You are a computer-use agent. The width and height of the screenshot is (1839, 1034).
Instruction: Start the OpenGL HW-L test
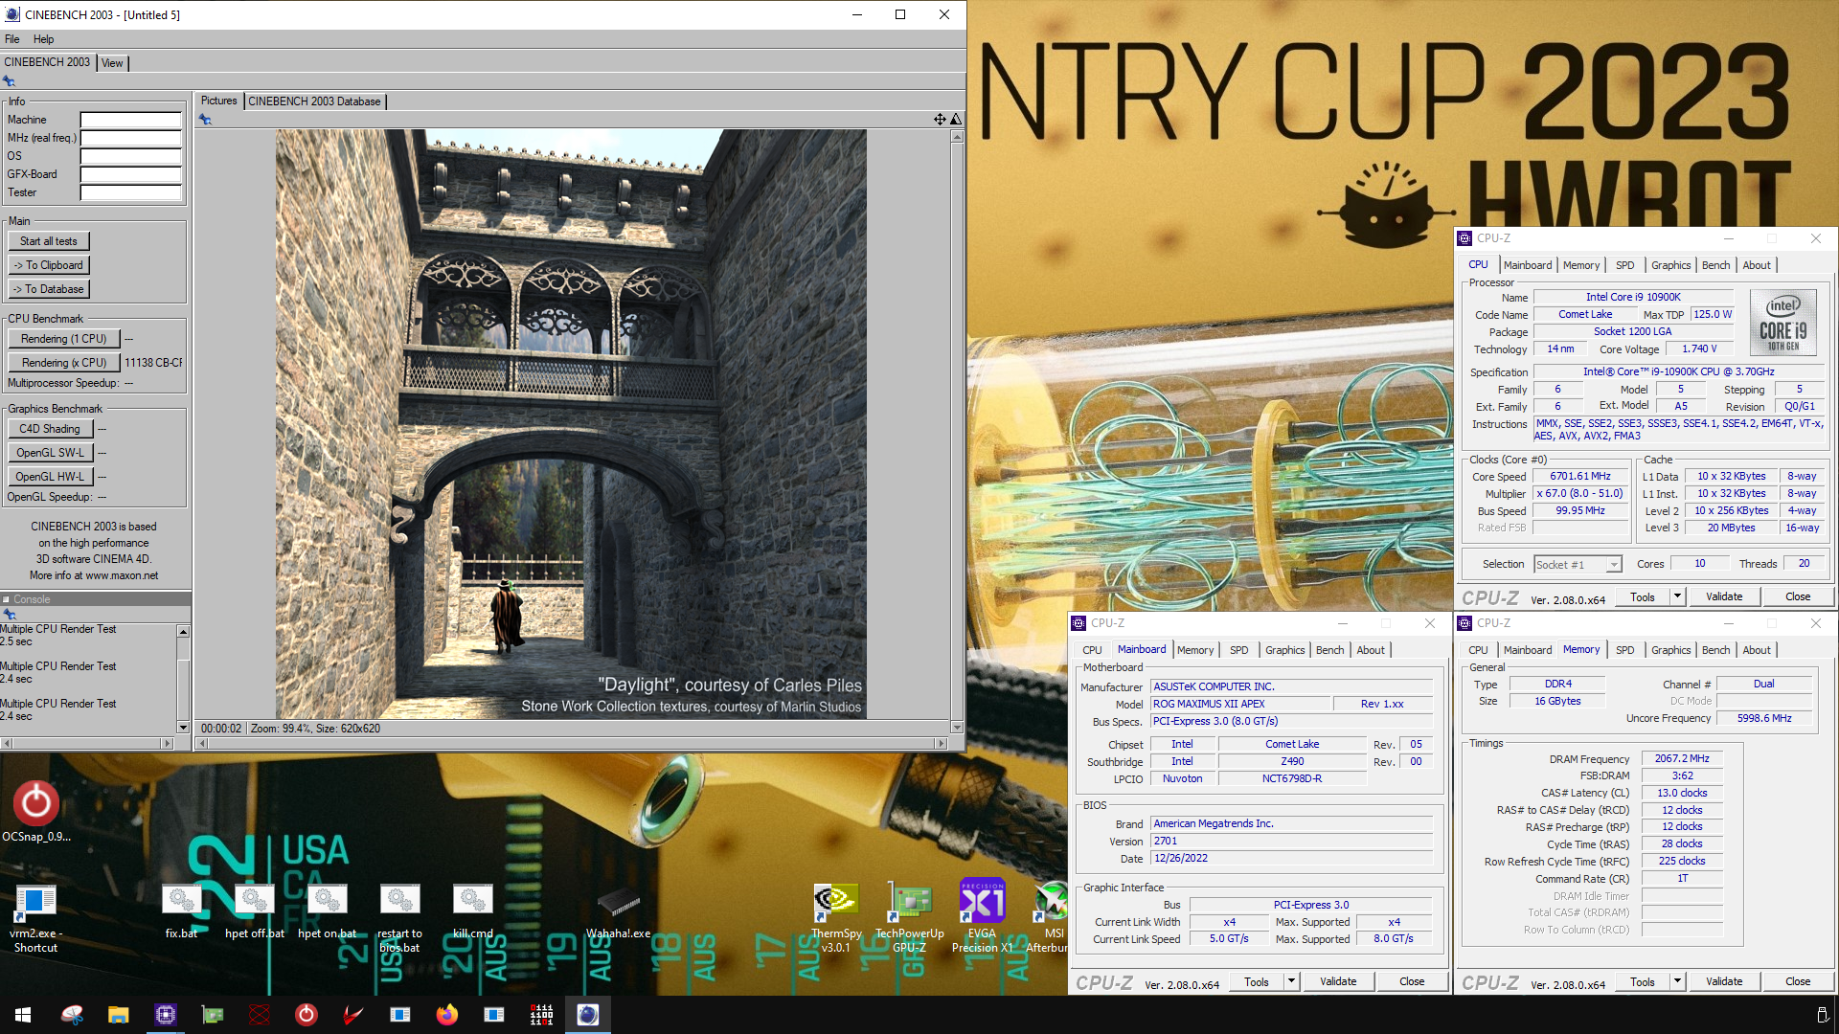point(51,477)
